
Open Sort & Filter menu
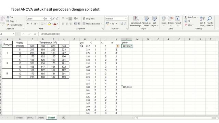202,21
